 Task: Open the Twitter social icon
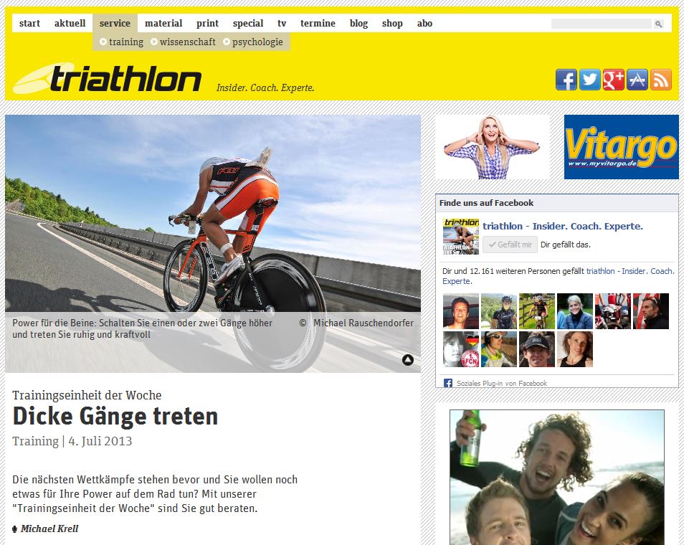590,80
